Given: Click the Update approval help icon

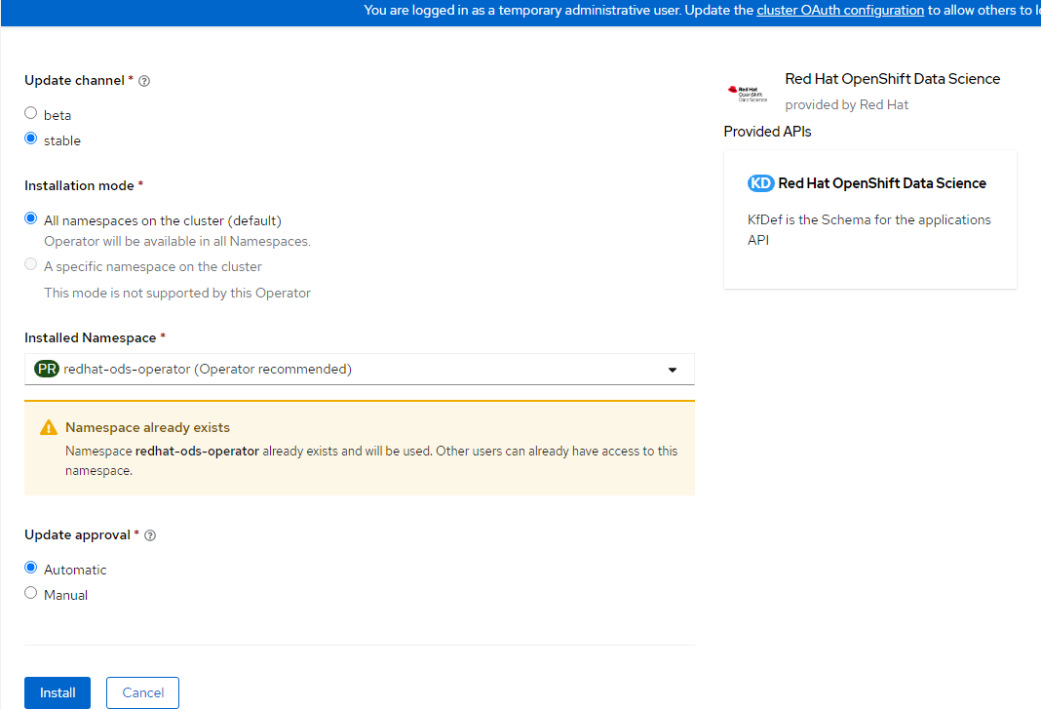Looking at the screenshot, I should click(150, 535).
